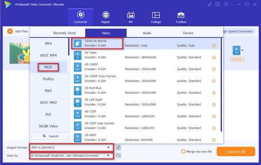Open settings gear for 3D Left-Right
This screenshot has height=165, width=261.
point(214,105)
